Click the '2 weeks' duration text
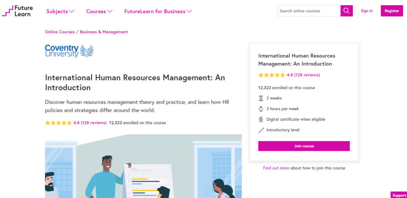Viewport: 407px width, 198px height. coord(274,98)
